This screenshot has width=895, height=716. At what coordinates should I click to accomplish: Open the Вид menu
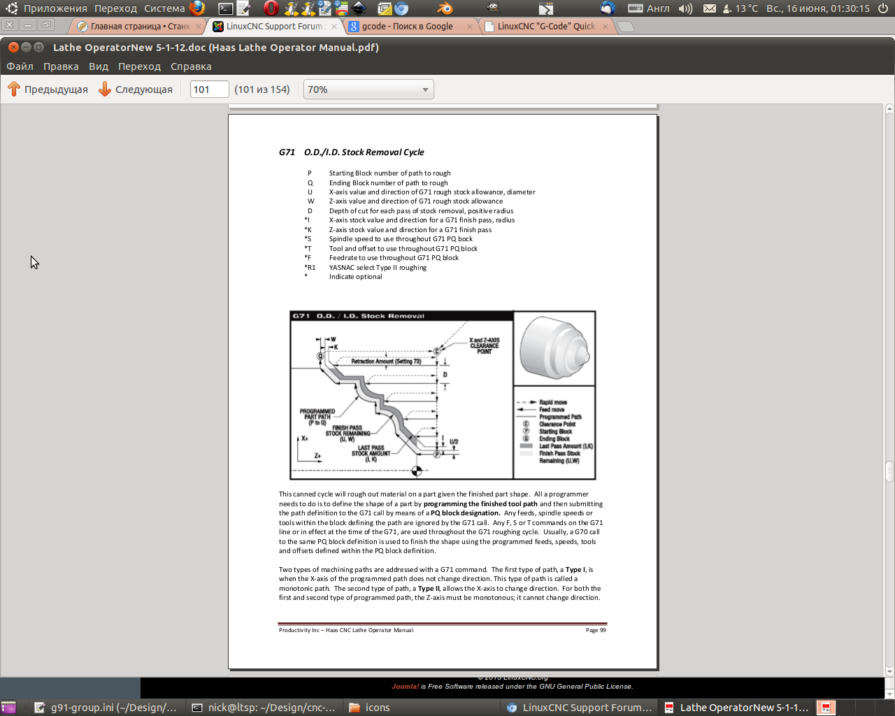tap(99, 66)
